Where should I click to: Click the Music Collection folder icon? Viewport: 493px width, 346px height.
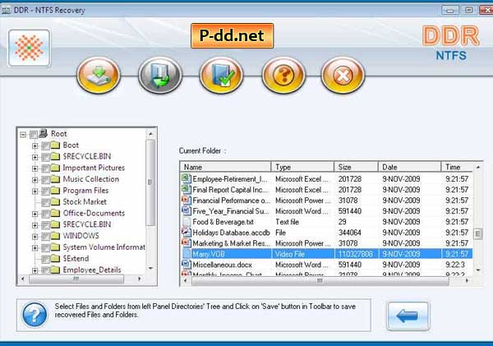pyautogui.click(x=55, y=179)
